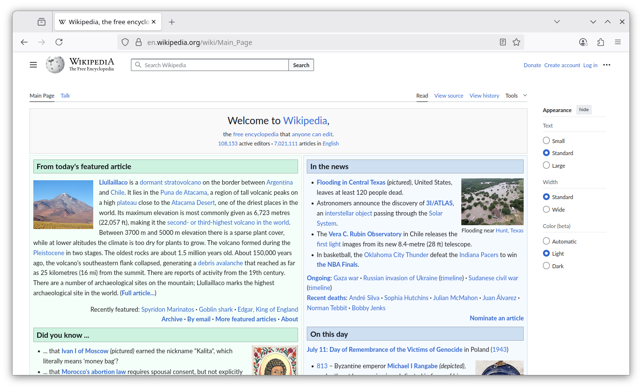This screenshot has height=389, width=642.
Task: Select the Main Page tab
Action: point(42,96)
